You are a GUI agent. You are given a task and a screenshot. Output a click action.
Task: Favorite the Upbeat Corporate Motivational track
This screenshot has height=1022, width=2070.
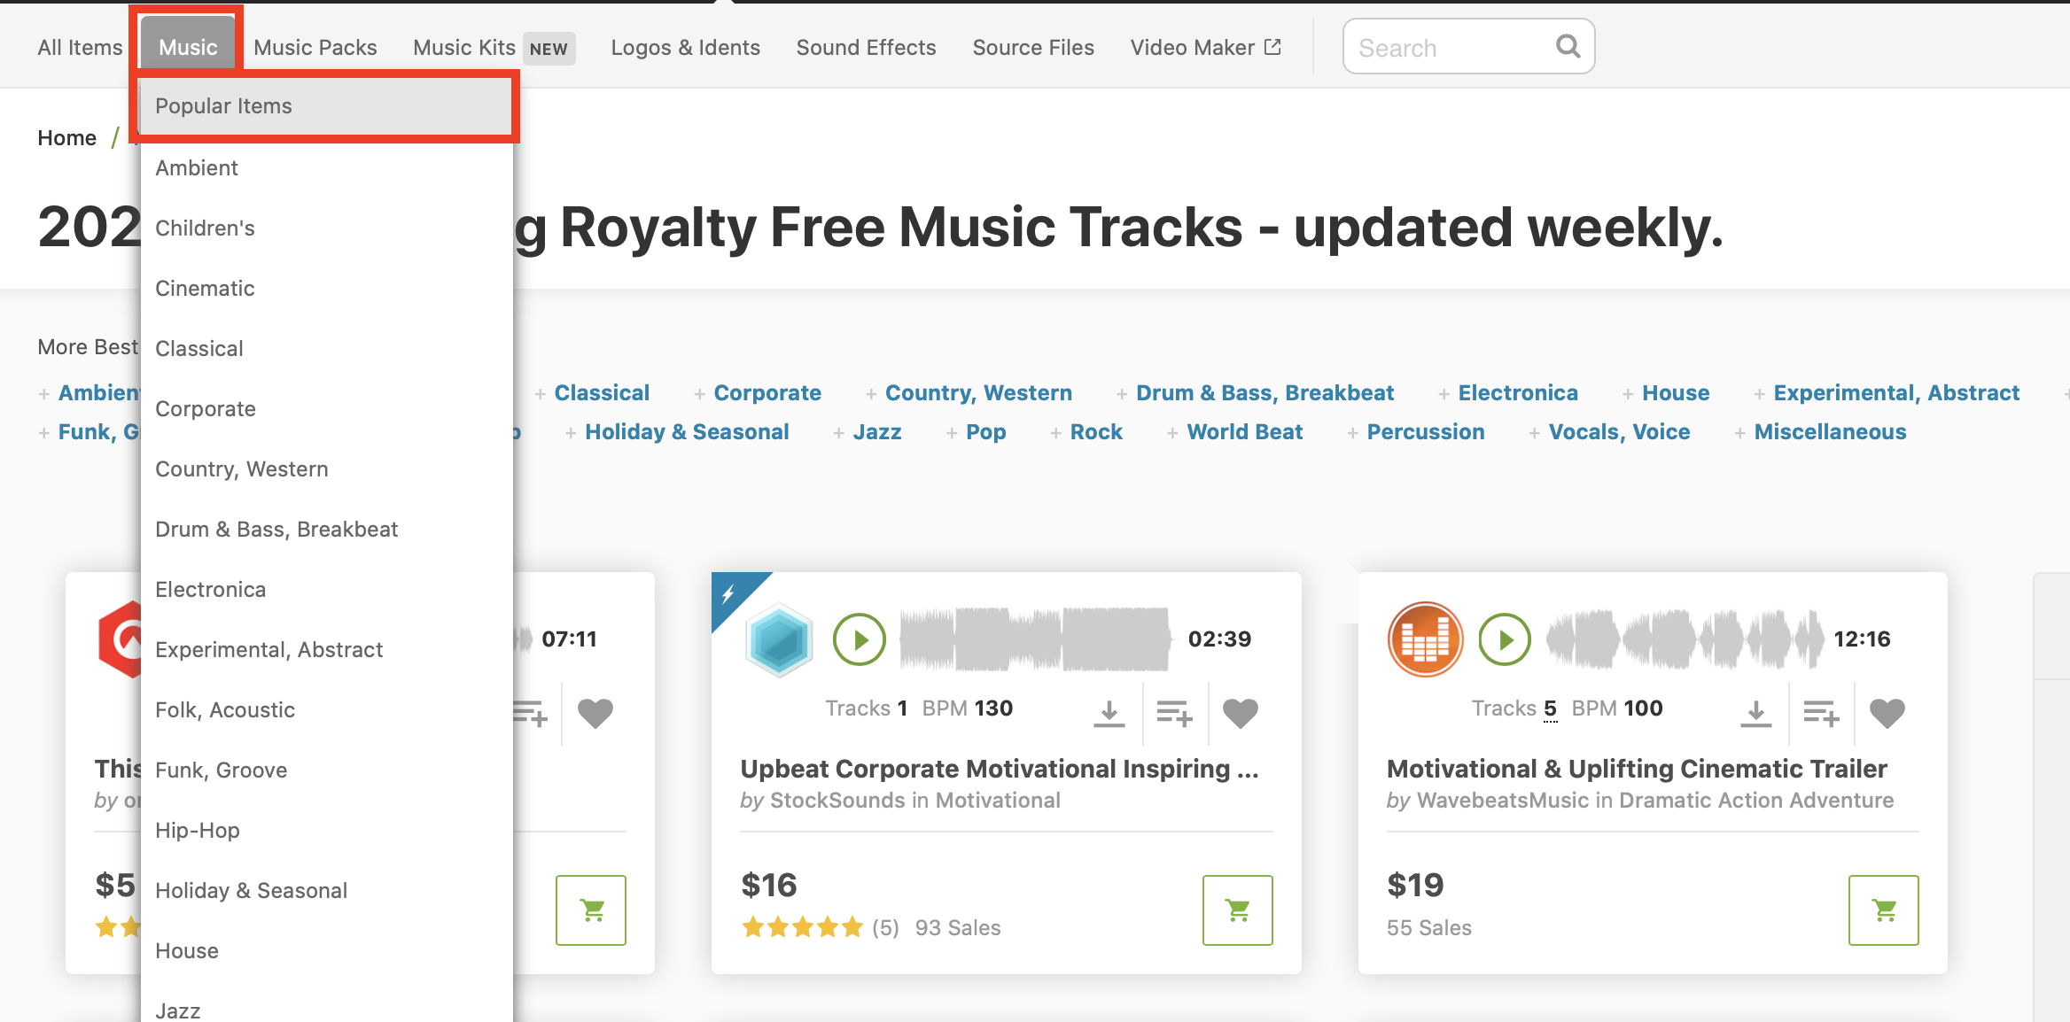[x=1240, y=712]
